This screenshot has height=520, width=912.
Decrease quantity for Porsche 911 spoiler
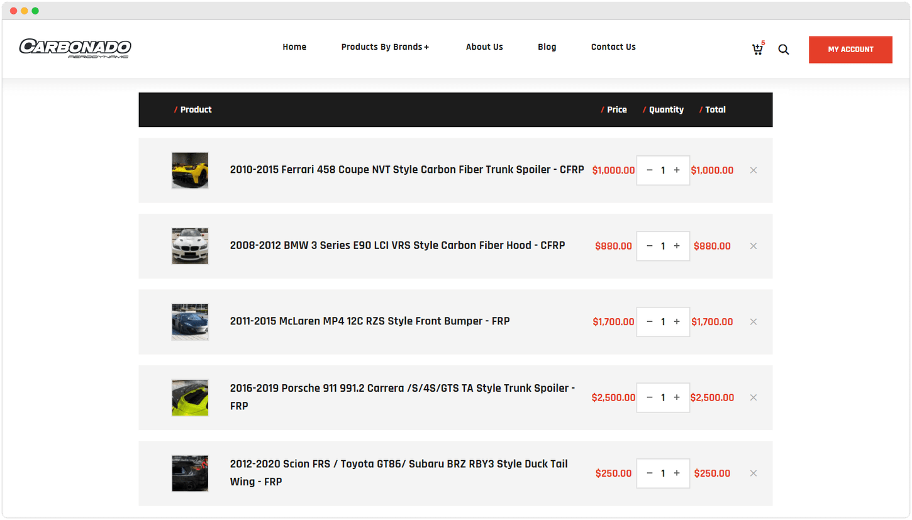[x=650, y=397]
